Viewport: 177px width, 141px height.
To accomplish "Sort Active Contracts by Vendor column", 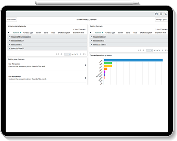I will (x=38, y=33).
